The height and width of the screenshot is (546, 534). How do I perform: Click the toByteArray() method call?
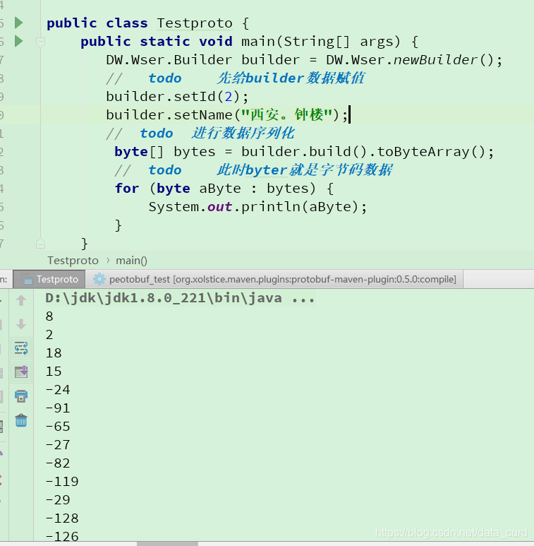[435, 152]
